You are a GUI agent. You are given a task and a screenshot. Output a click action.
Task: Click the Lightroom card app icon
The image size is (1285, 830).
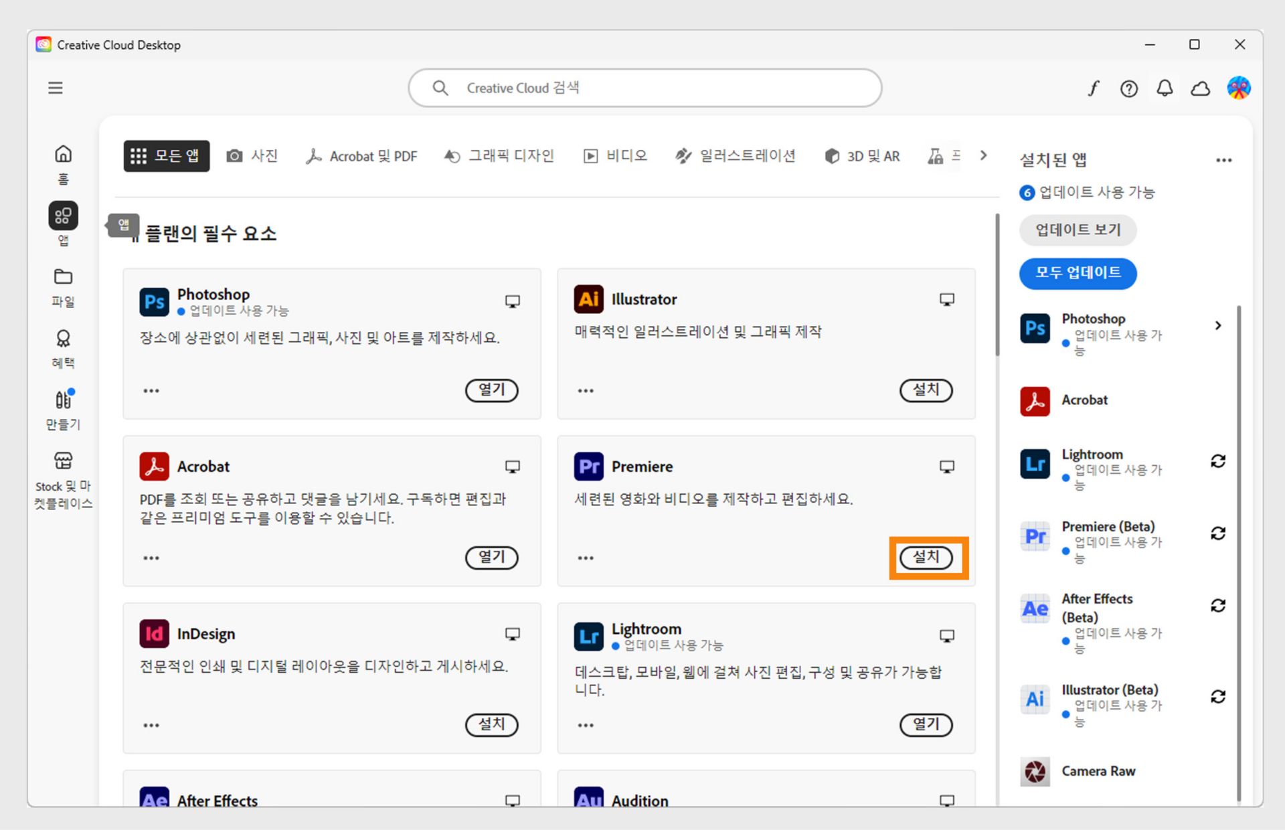click(588, 636)
